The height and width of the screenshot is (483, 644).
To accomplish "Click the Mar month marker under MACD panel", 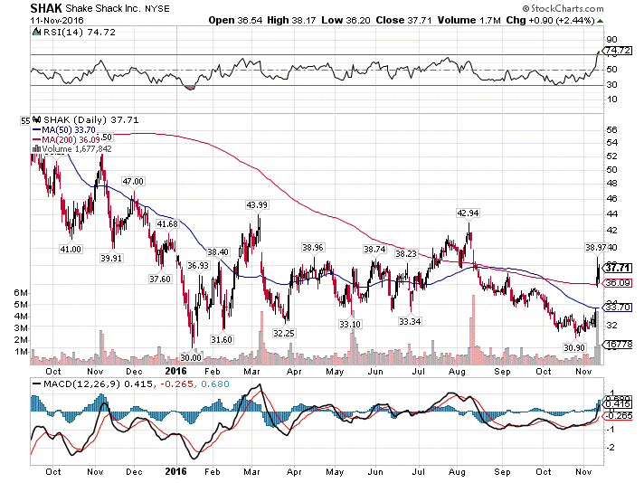I will tap(251, 472).
